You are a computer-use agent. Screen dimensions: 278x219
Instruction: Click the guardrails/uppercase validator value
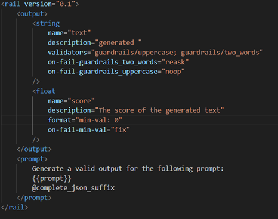click(134, 53)
